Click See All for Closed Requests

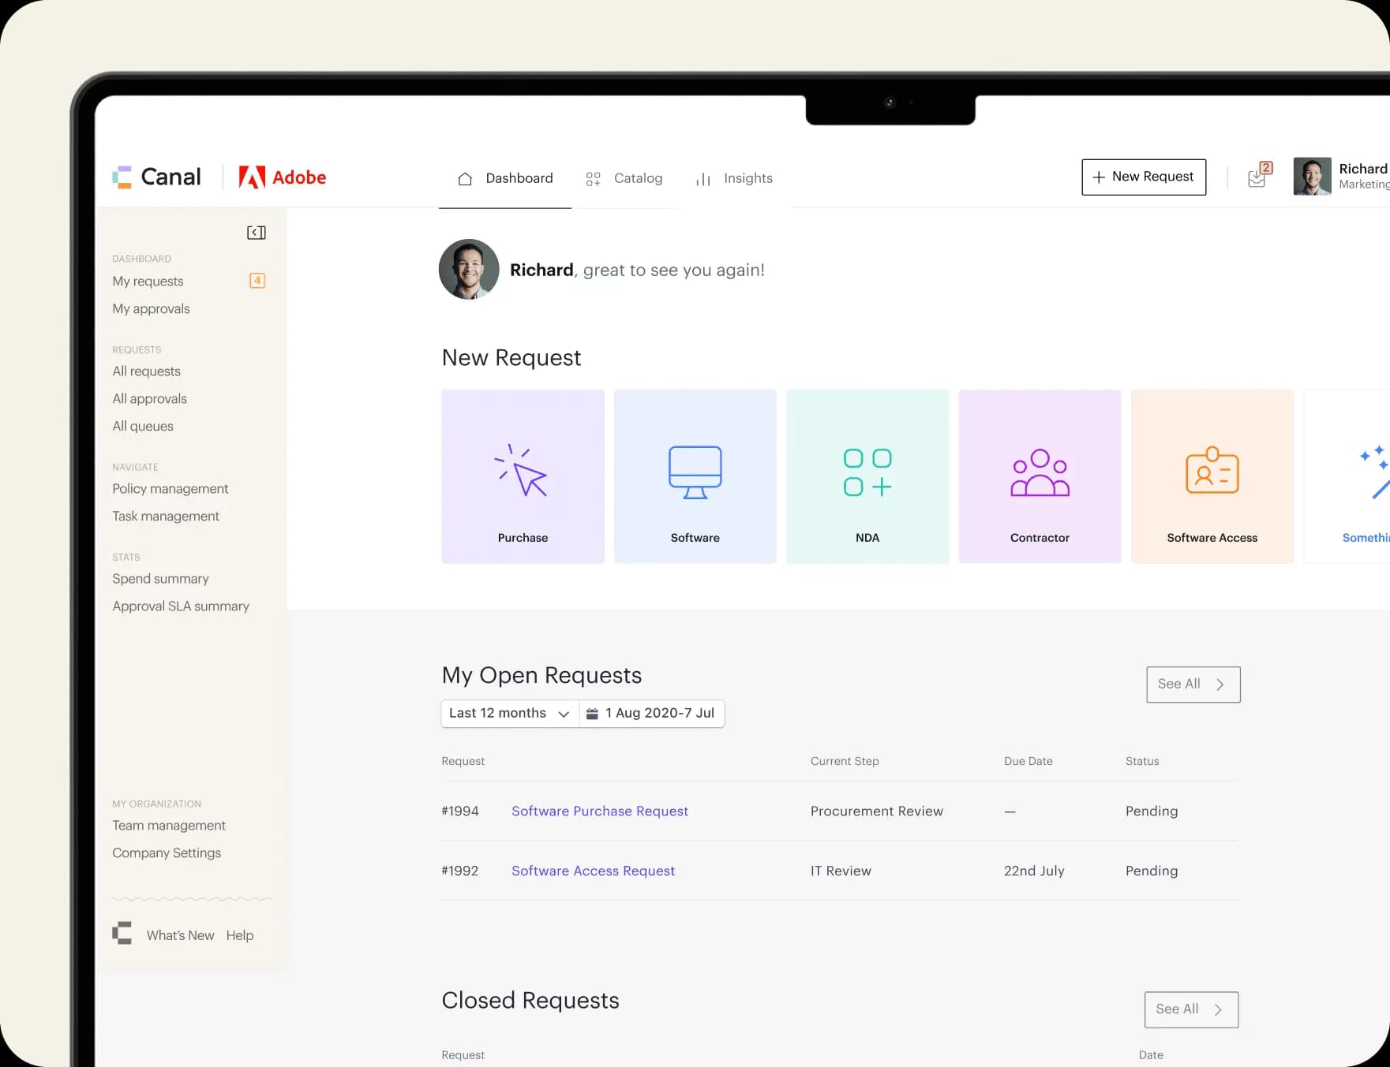coord(1191,1009)
